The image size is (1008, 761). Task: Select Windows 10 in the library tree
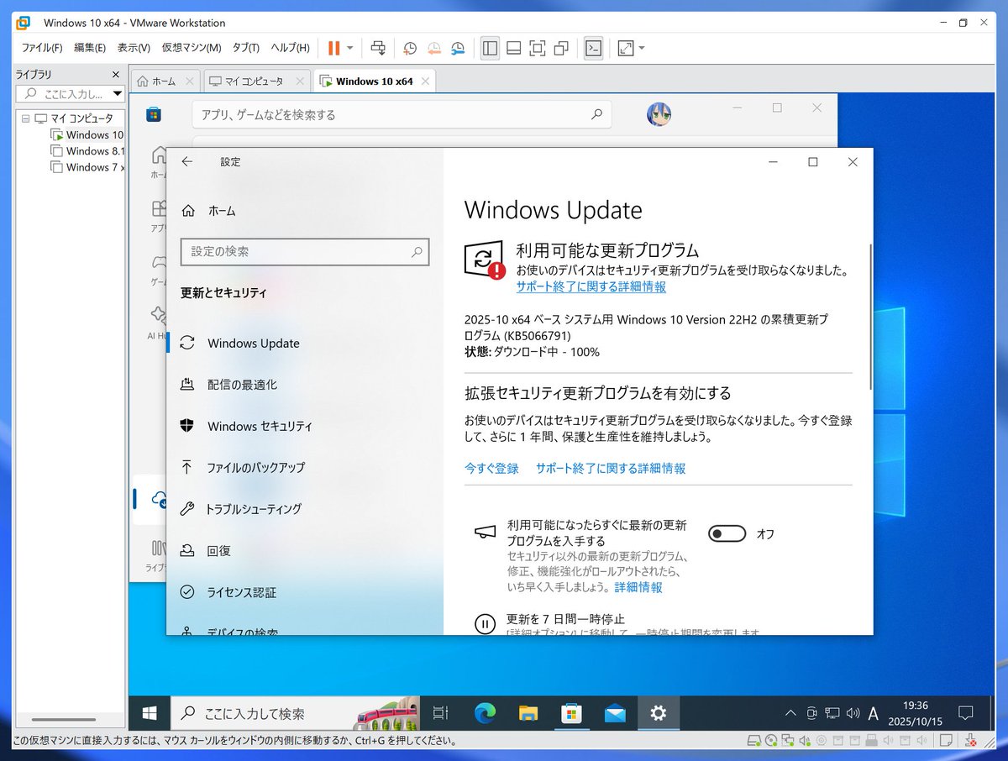coord(87,134)
